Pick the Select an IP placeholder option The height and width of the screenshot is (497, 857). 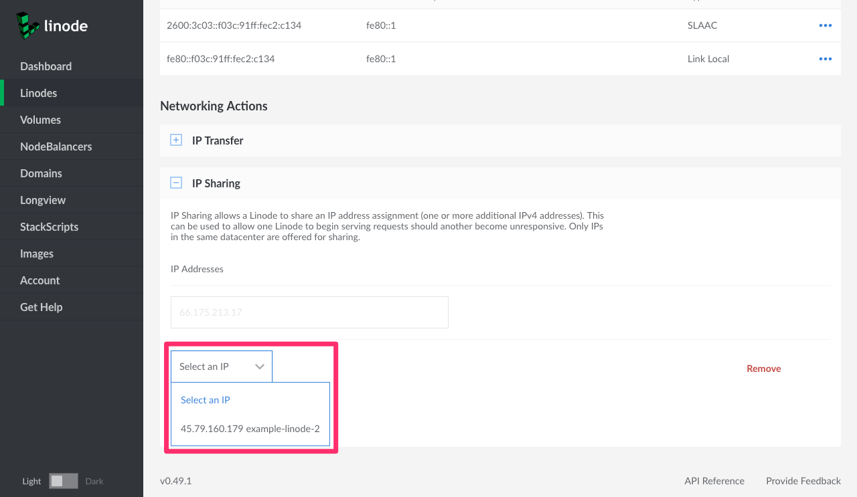click(x=206, y=400)
